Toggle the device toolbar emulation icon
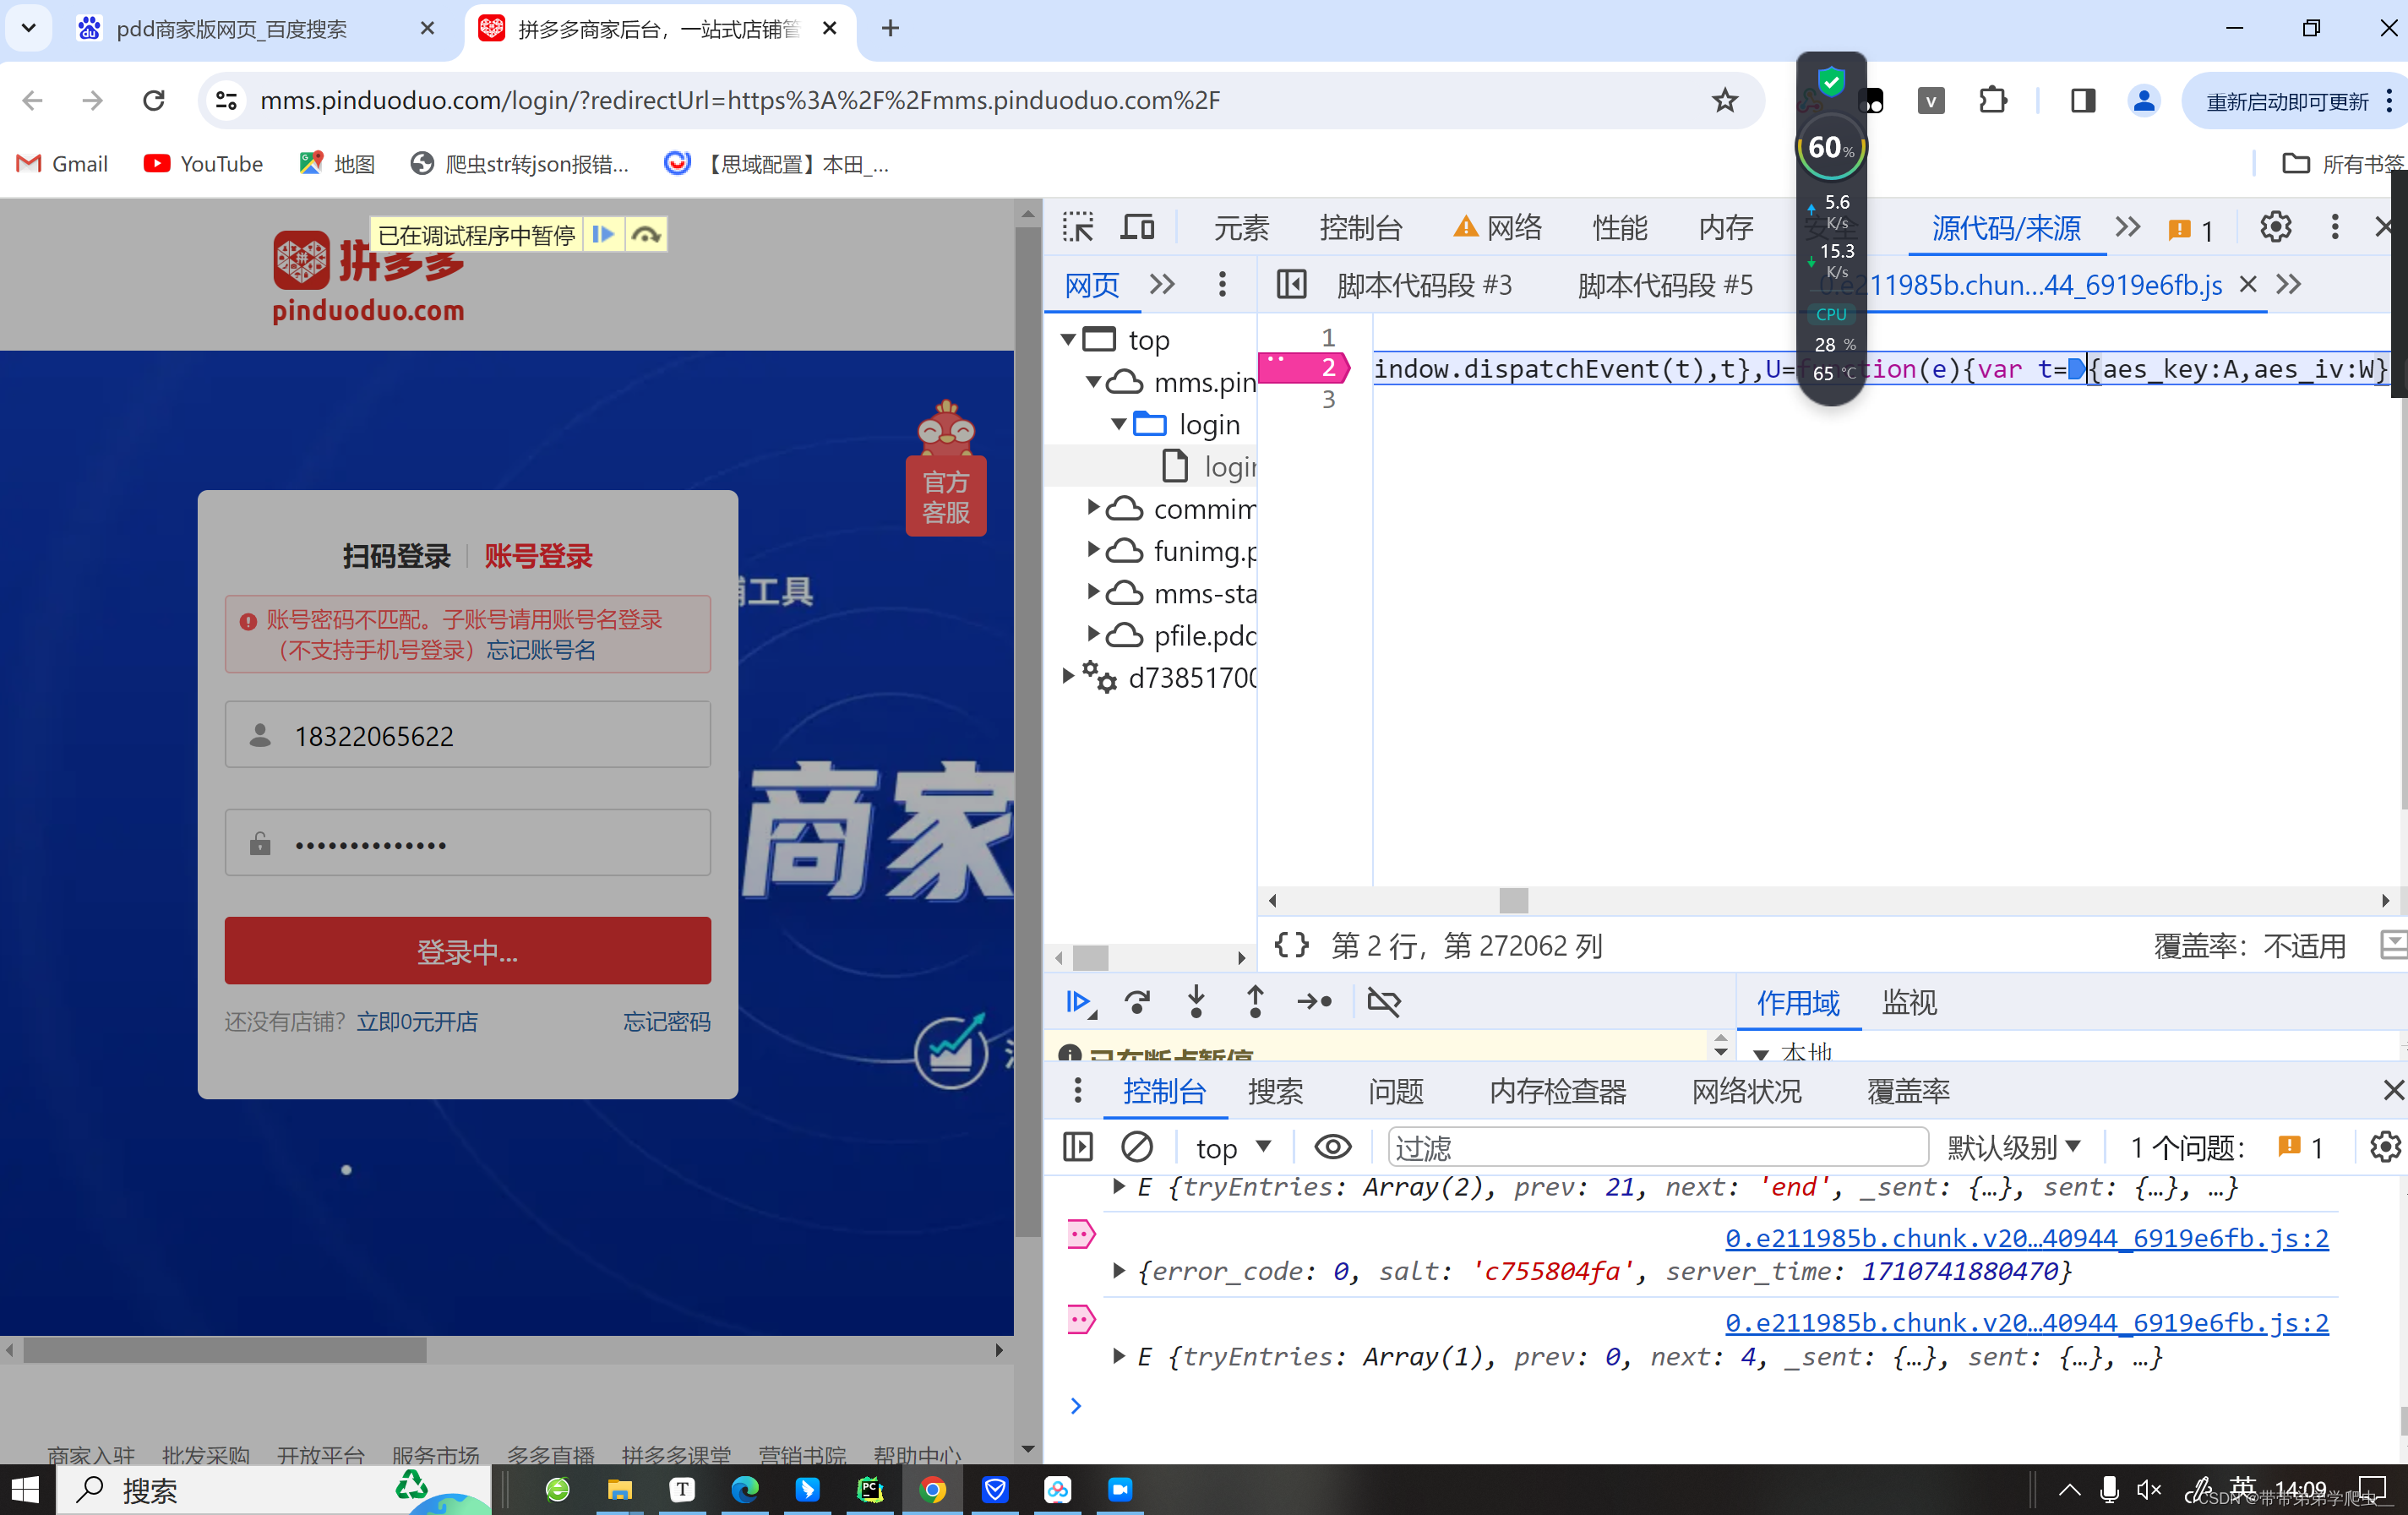 (x=1137, y=227)
